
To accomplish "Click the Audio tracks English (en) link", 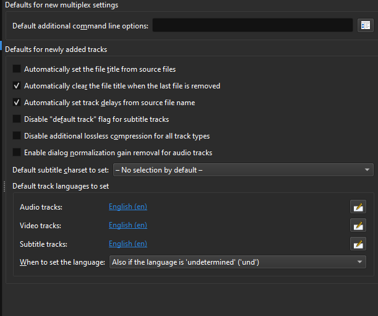I will tap(128, 207).
